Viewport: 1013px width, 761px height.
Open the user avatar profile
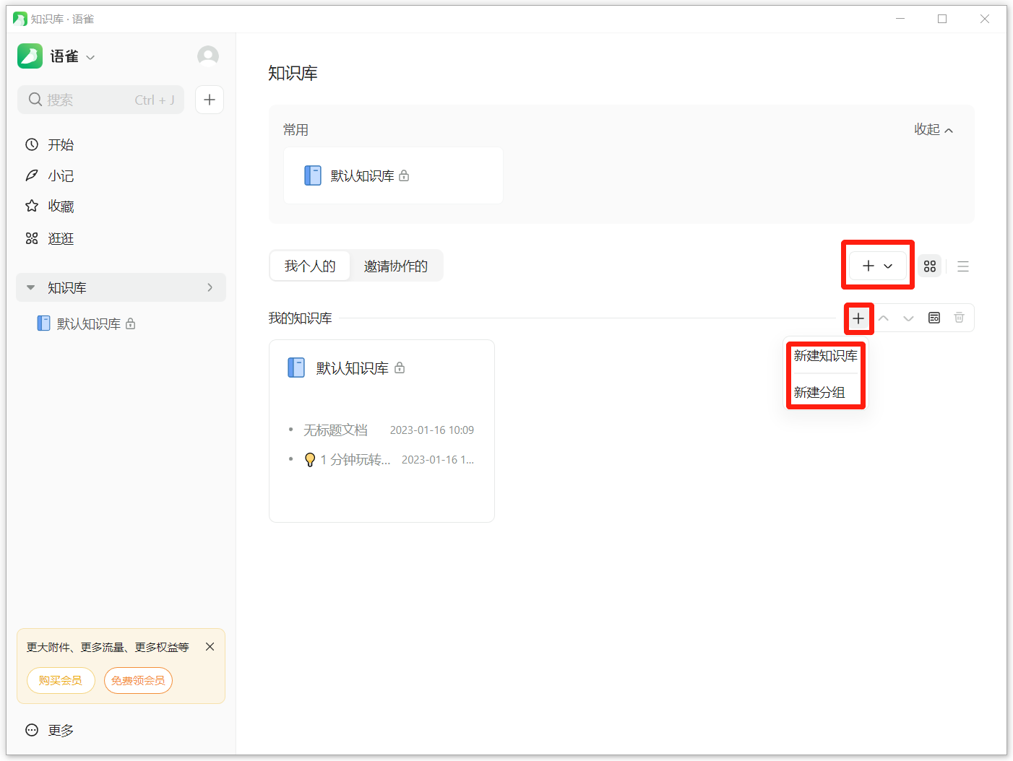(208, 56)
